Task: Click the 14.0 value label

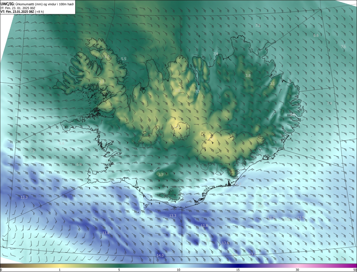Action: click(160, 256)
